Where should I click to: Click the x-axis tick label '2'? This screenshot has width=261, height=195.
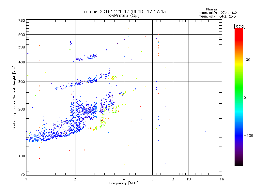[x=75, y=179]
